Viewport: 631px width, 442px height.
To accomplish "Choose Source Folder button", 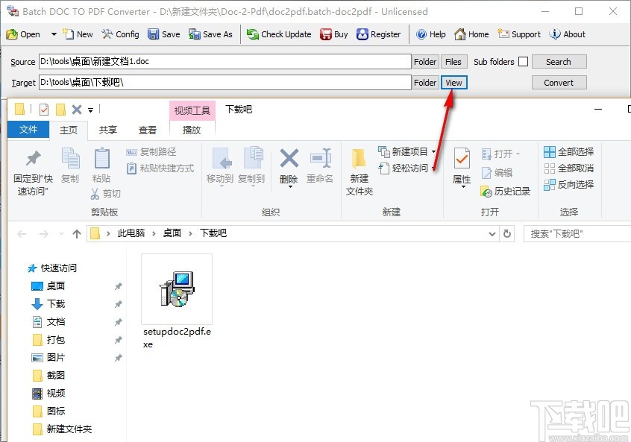I will [x=425, y=62].
